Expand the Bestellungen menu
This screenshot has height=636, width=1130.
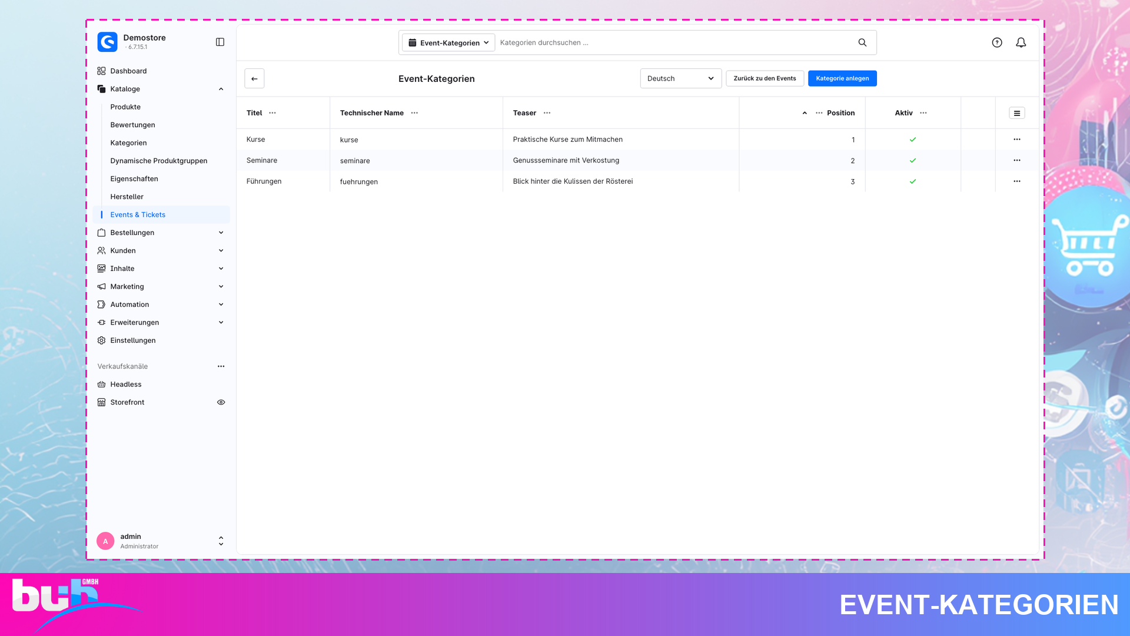(x=161, y=233)
